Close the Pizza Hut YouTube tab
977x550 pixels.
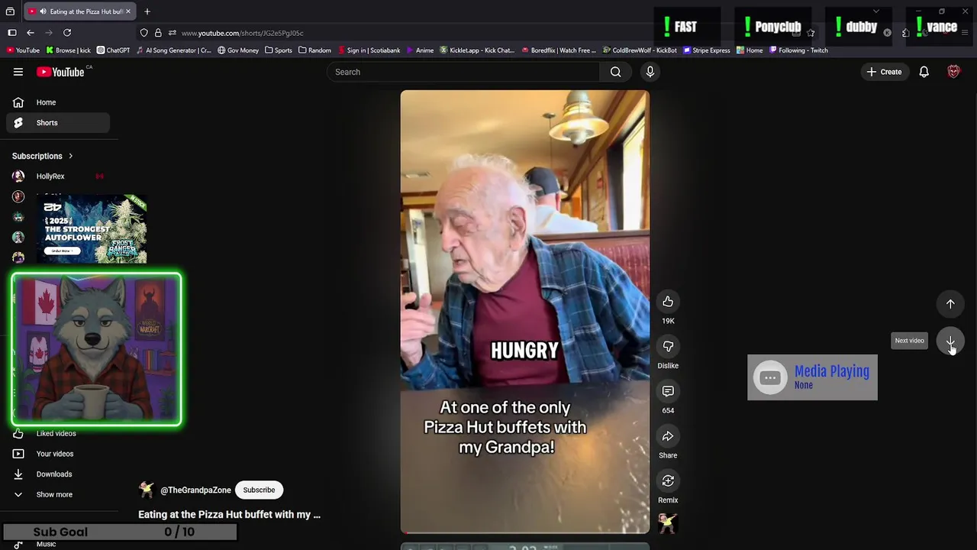tap(128, 11)
